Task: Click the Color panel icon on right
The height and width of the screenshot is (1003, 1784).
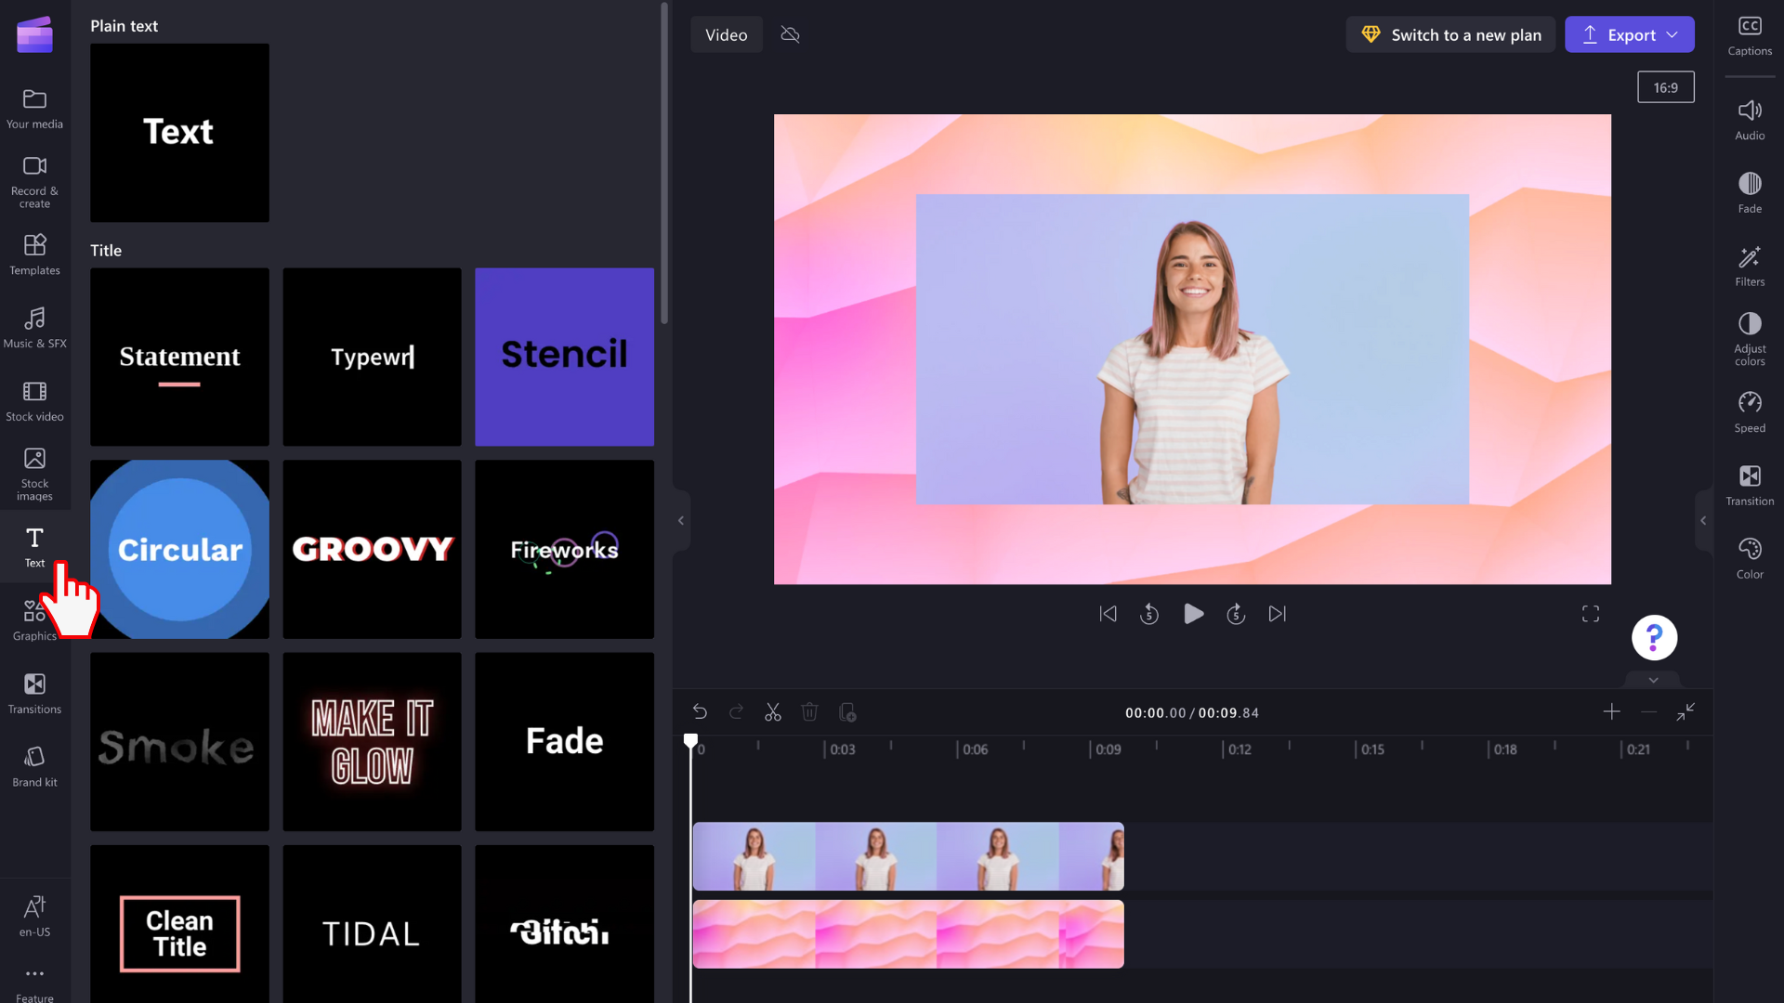Action: tap(1750, 549)
